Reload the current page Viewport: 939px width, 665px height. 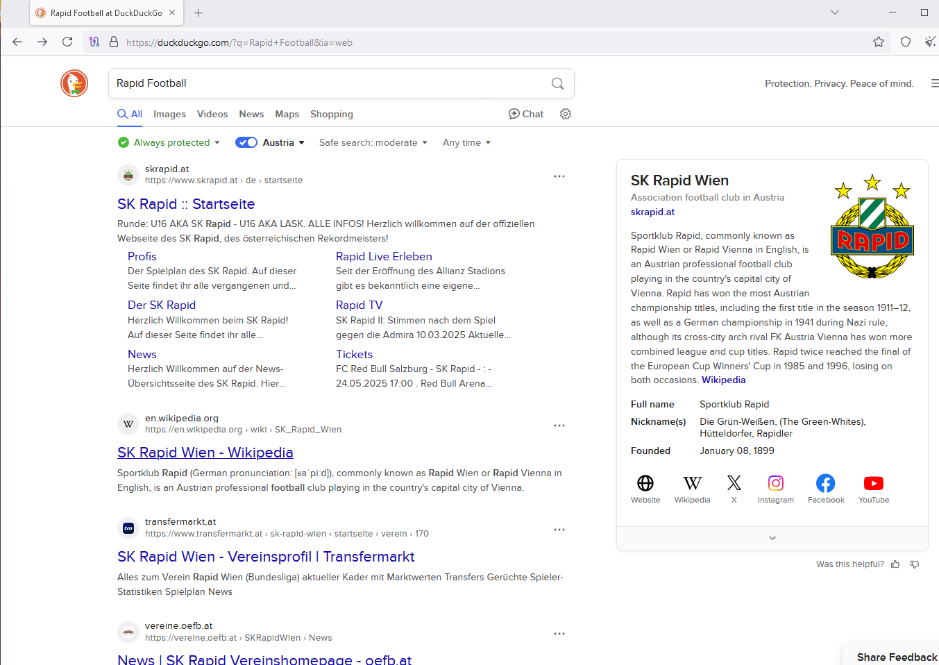(x=67, y=42)
